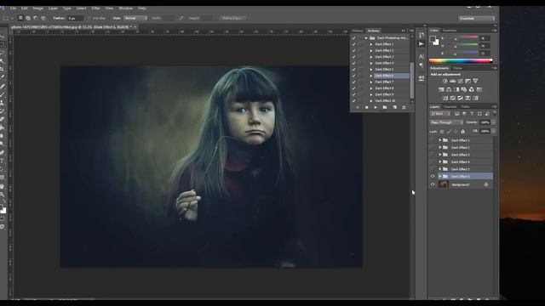Add a Color Balance adjustment
This screenshot has width=545, height=306.
[449, 89]
